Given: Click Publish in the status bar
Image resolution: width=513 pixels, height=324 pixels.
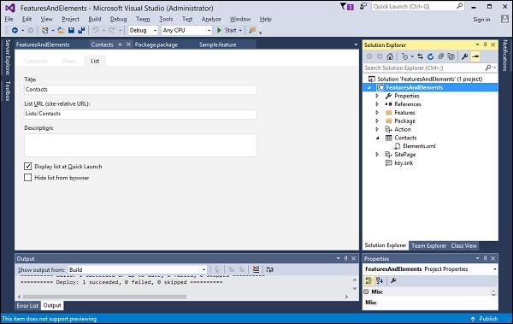Looking at the screenshot, I should (485, 319).
